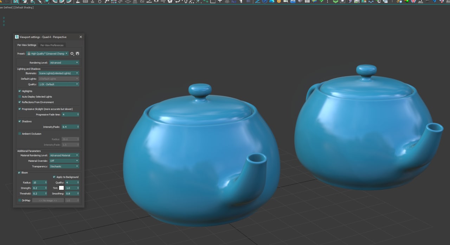Switch to Per-View Settings tab

pos(27,45)
